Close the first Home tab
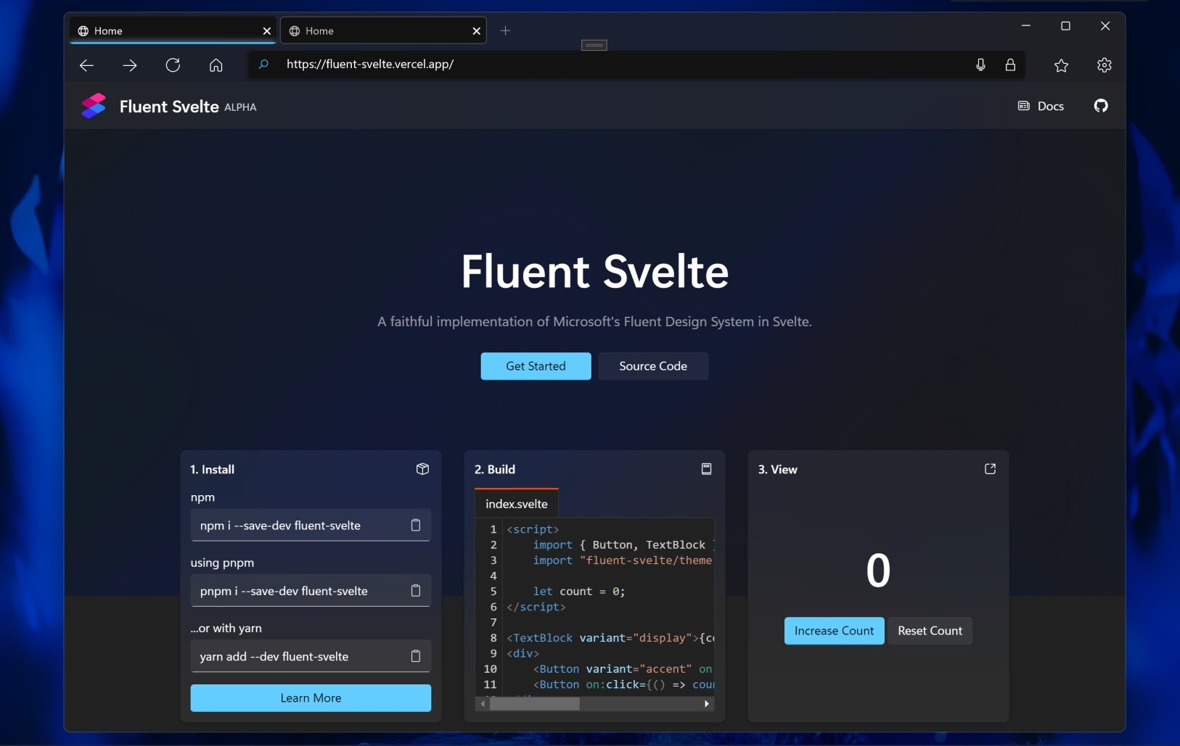 pyautogui.click(x=266, y=31)
